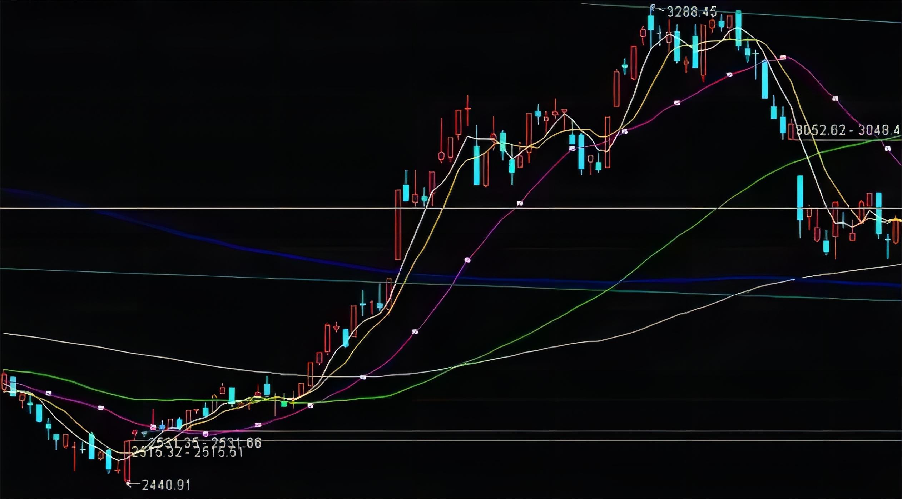Click the 2440.91 low price label
The height and width of the screenshot is (499, 902).
click(166, 485)
